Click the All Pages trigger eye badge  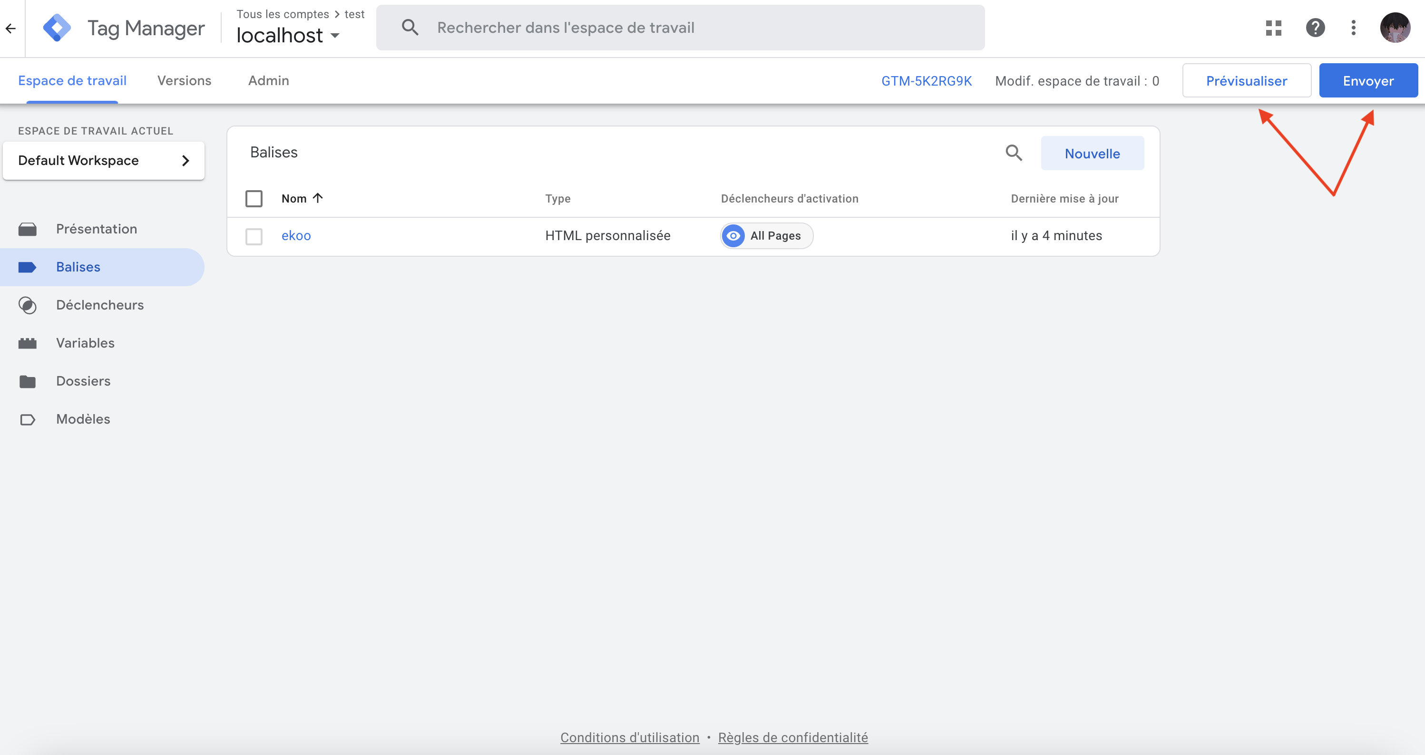coord(733,235)
